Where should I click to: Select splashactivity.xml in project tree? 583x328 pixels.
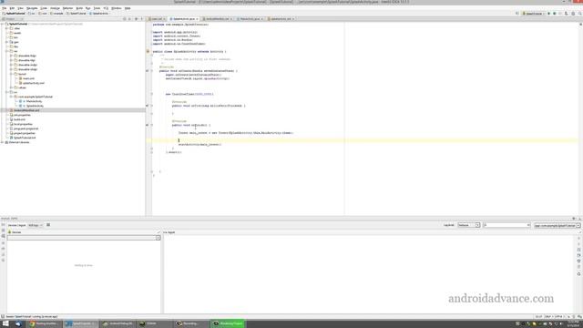click(33, 83)
